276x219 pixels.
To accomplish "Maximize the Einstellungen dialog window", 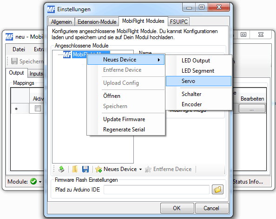I will 202,7.
